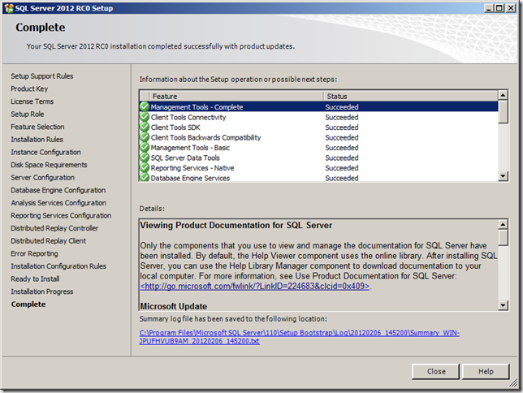Click the feature list scrollbar thumb
Viewport: 523px width, 393px height.
[x=503, y=112]
